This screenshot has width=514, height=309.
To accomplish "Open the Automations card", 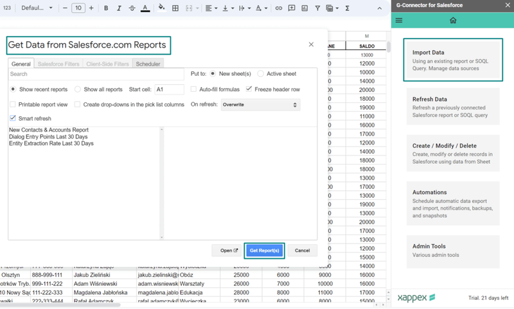I will pyautogui.click(x=453, y=204).
